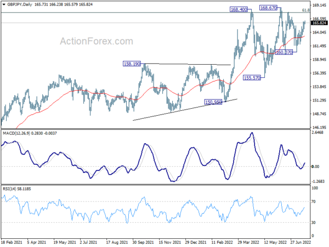Click the 161.495 price axis value

coord(319,46)
